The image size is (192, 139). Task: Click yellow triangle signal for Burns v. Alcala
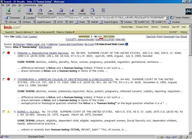tap(9, 111)
